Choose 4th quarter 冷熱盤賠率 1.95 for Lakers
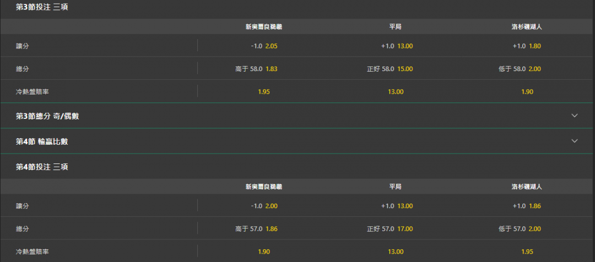The image size is (595, 262). pos(527,252)
